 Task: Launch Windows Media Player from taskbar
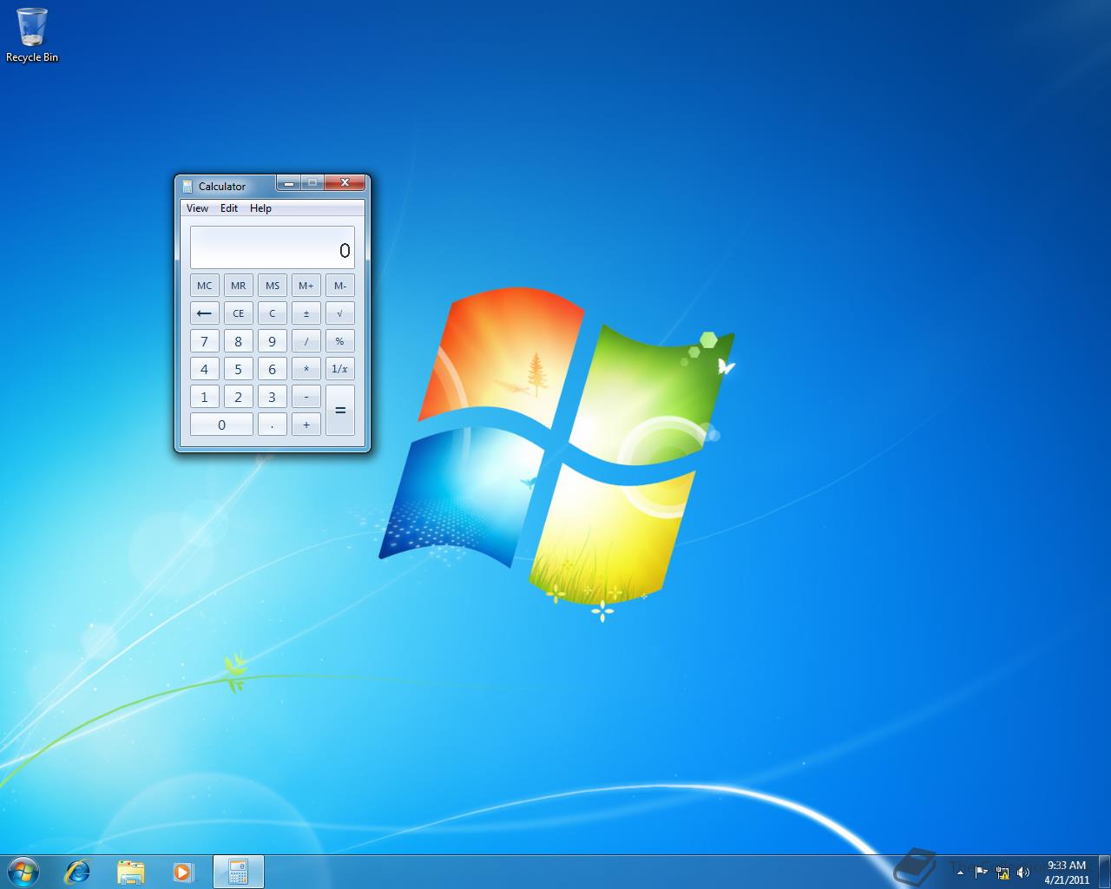tap(183, 872)
